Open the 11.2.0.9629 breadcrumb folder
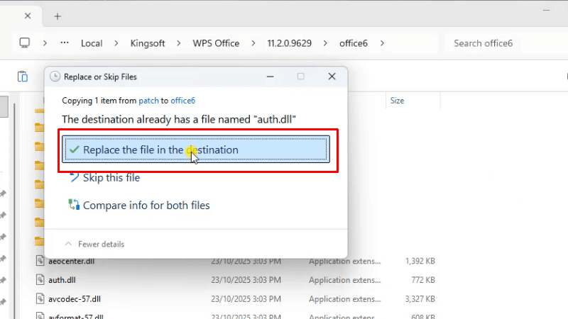 coord(290,43)
